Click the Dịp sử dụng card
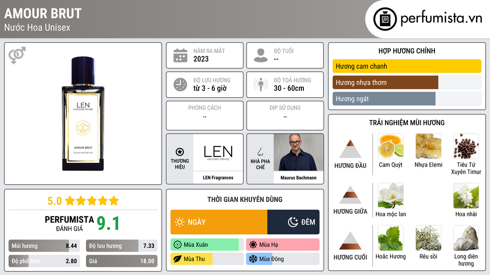 [x=285, y=116]
